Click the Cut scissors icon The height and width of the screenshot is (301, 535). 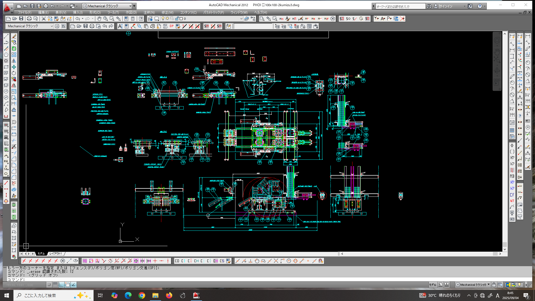coord(44,19)
